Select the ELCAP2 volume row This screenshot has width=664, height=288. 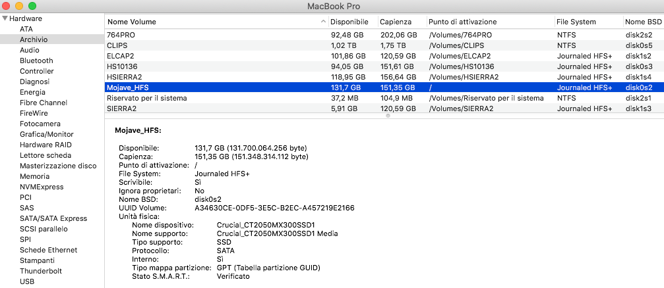click(384, 56)
